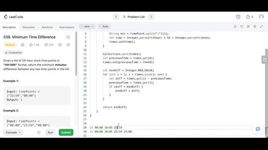Submit the solution
Screen dimensions: 268x150
pos(66,132)
